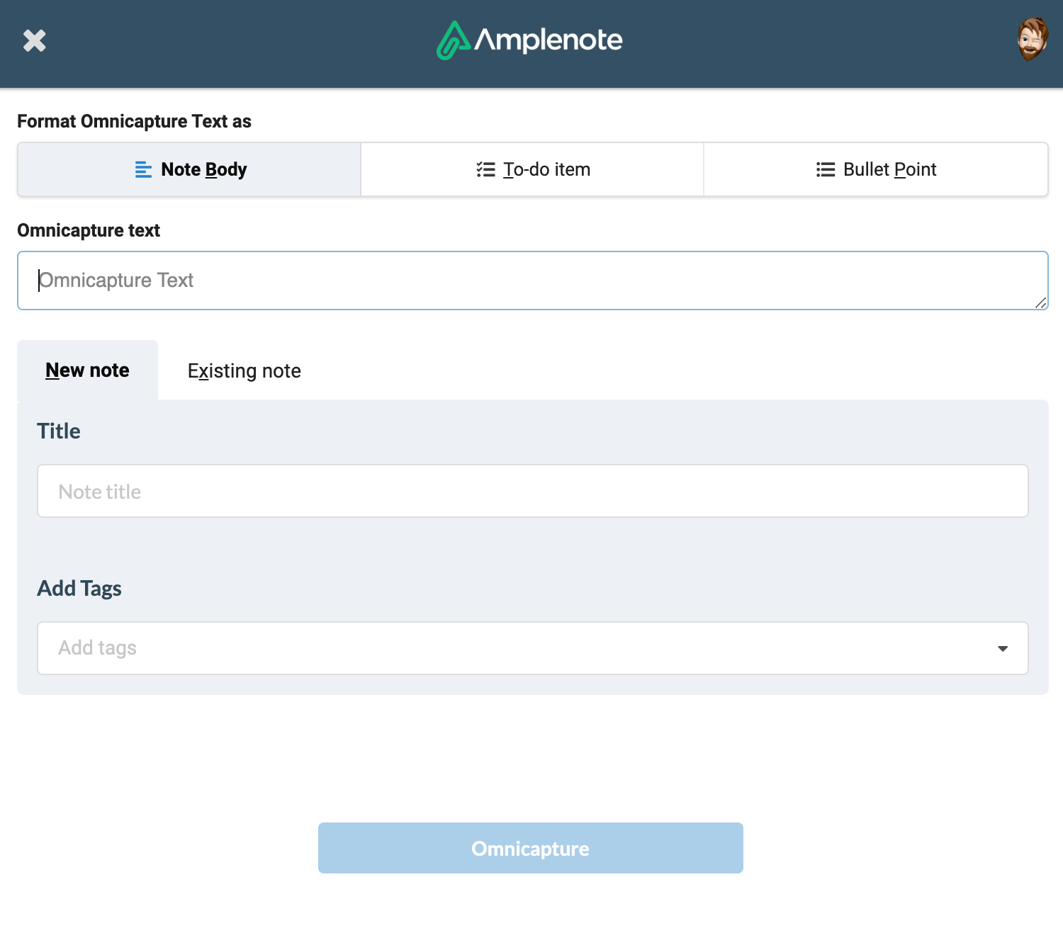
Task: Click the Omnicapture text area resize handle
Action: (x=1041, y=302)
